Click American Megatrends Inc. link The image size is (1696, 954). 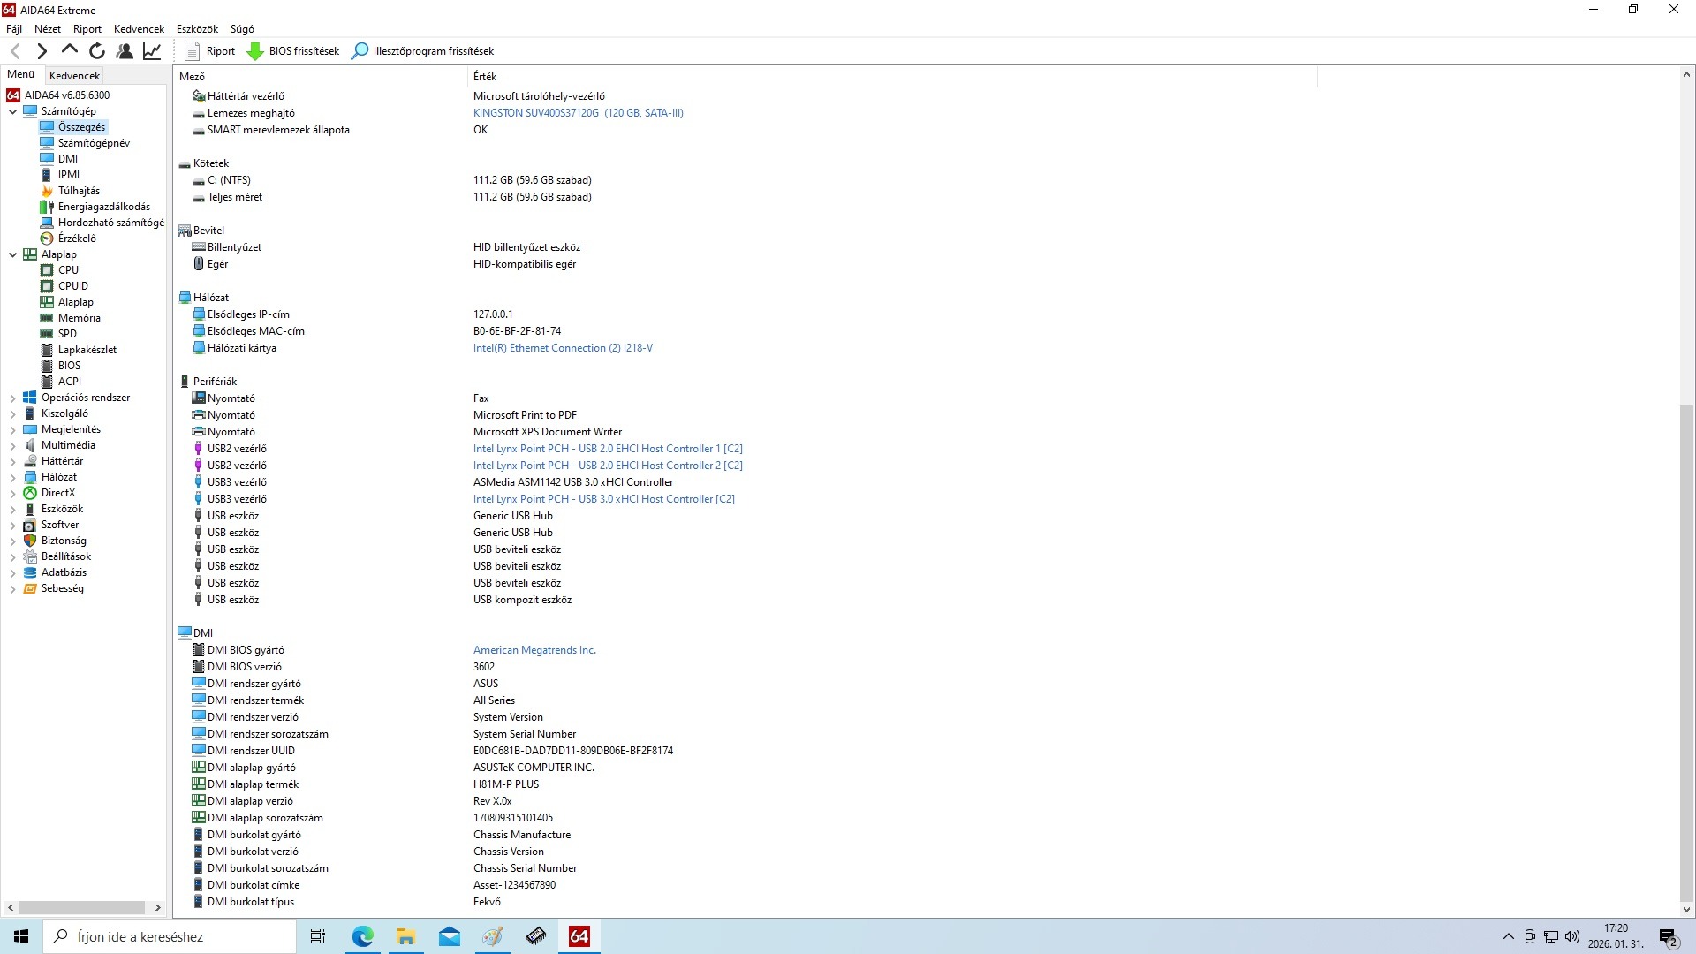click(x=534, y=650)
